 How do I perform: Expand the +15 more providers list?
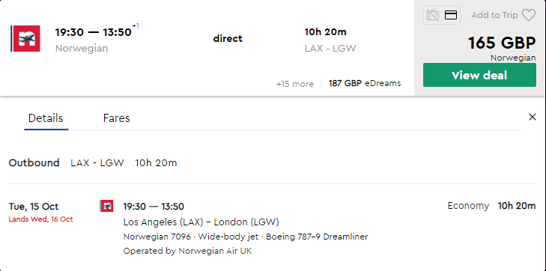point(295,84)
